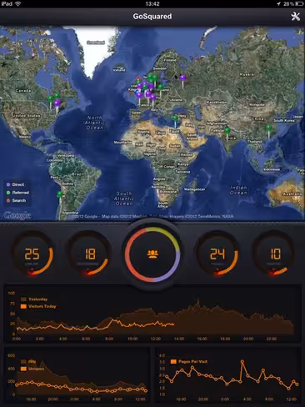Tap the location arrow icon in status bar

click(x=278, y=3)
